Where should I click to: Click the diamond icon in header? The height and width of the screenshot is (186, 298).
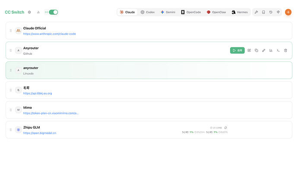(278, 12)
